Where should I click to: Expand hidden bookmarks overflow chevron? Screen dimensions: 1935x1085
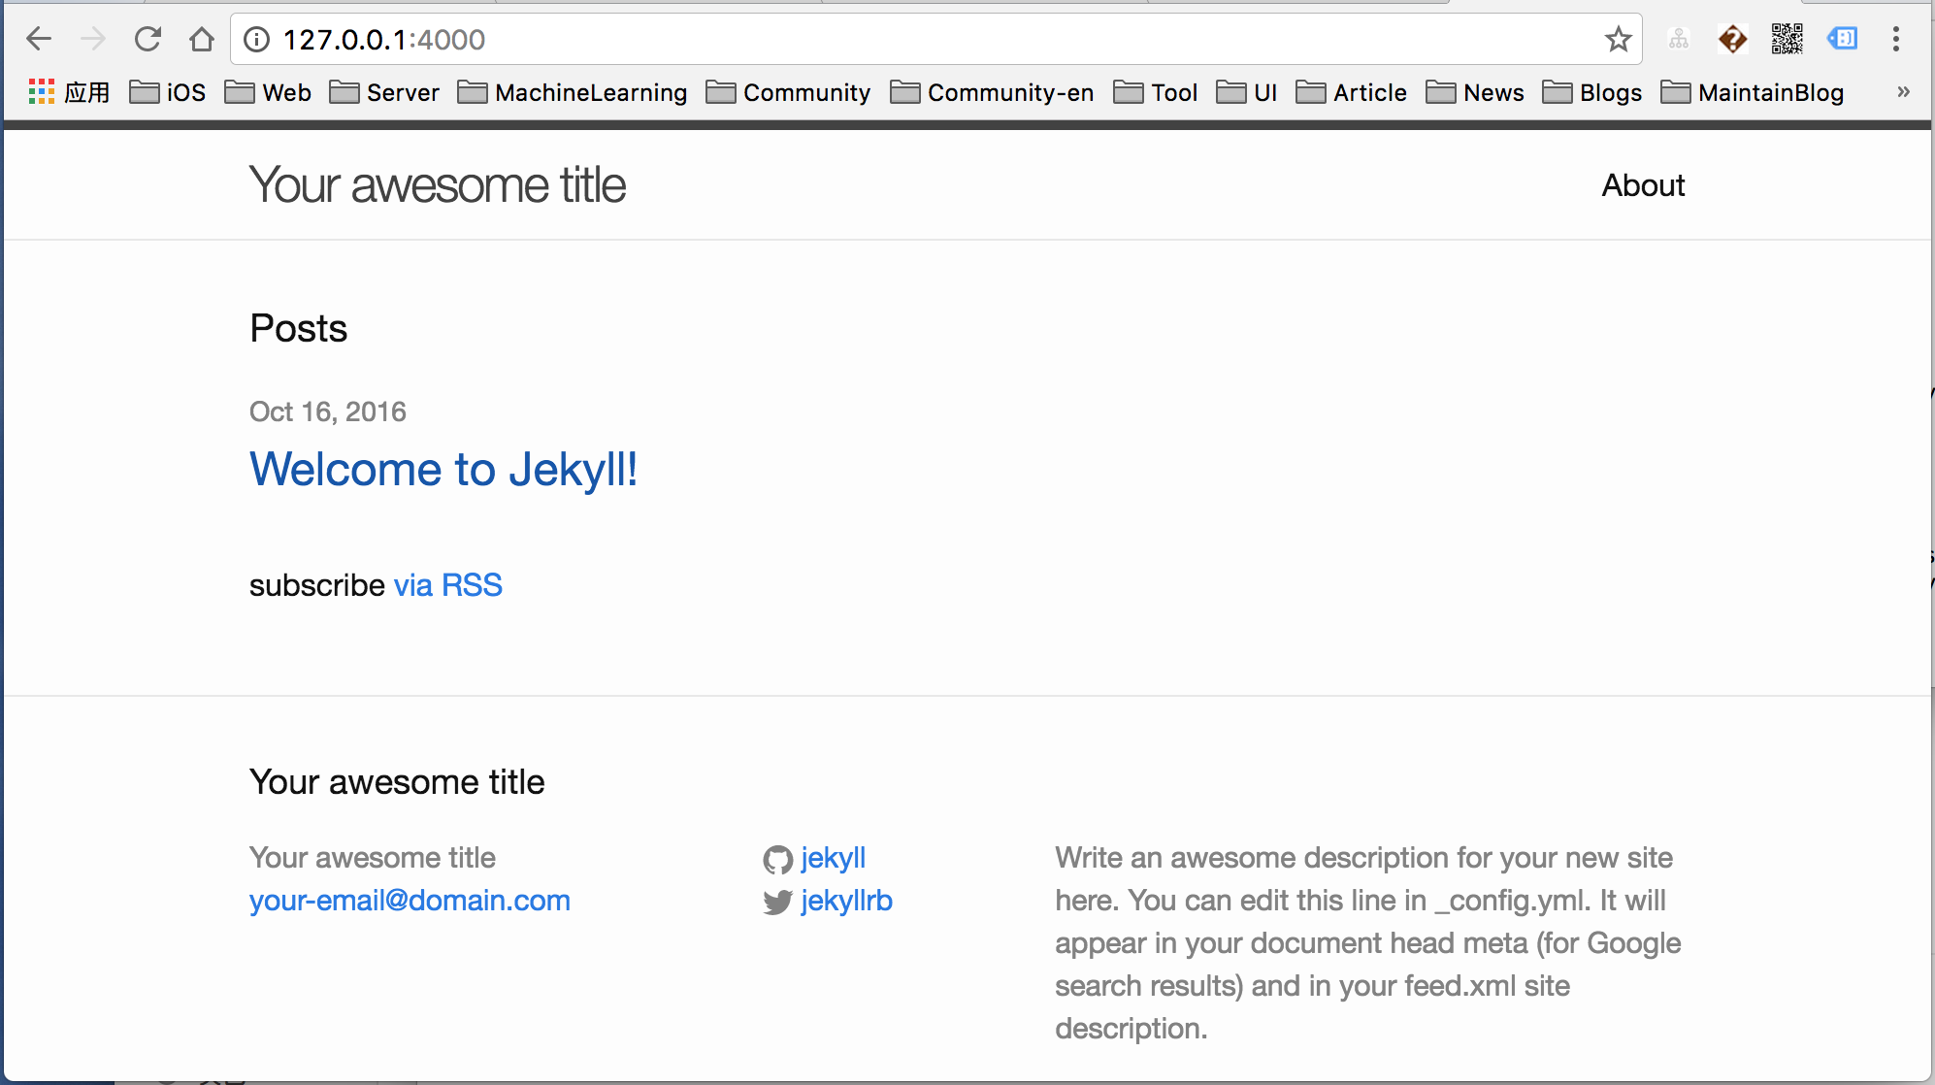[1903, 92]
